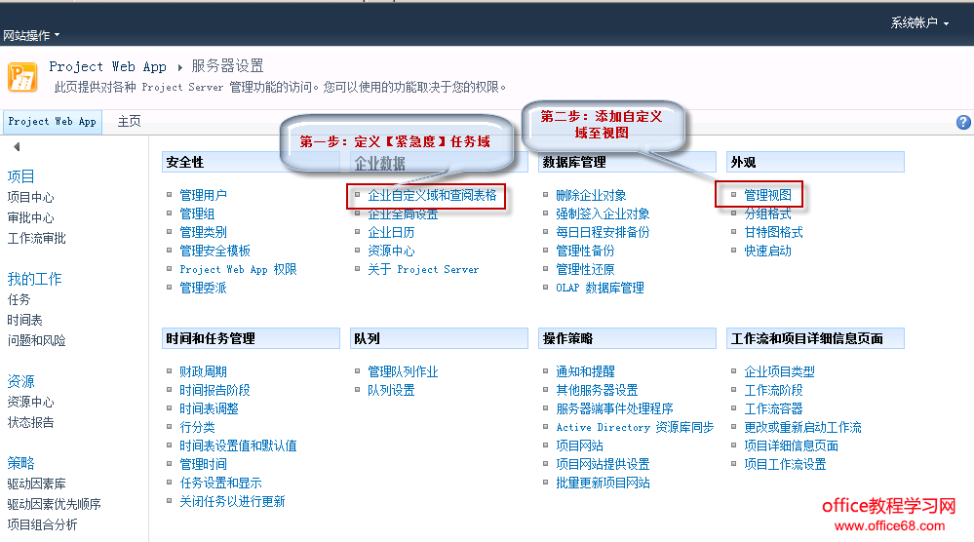
Task: Open 项目网站 under 操作策略
Action: 579,445
